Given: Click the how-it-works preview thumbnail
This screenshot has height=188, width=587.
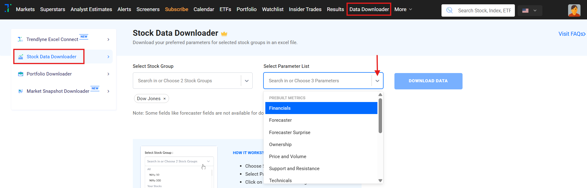Looking at the screenshot, I should click(179, 167).
